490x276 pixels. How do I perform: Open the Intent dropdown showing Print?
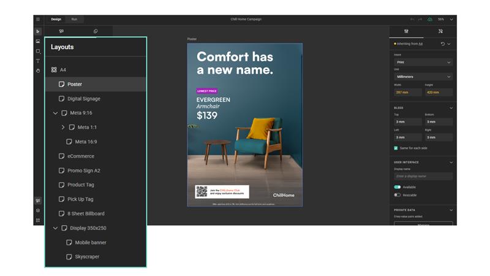coord(423,63)
